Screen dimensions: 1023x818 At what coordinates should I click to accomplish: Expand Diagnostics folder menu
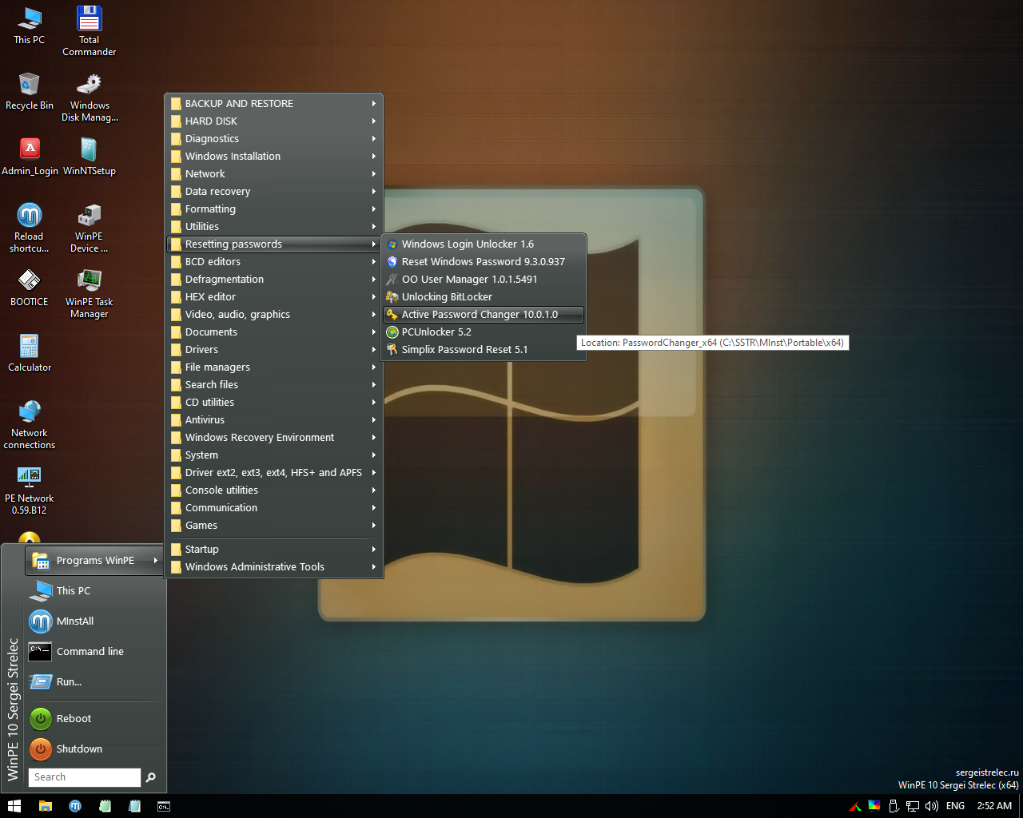pos(273,138)
